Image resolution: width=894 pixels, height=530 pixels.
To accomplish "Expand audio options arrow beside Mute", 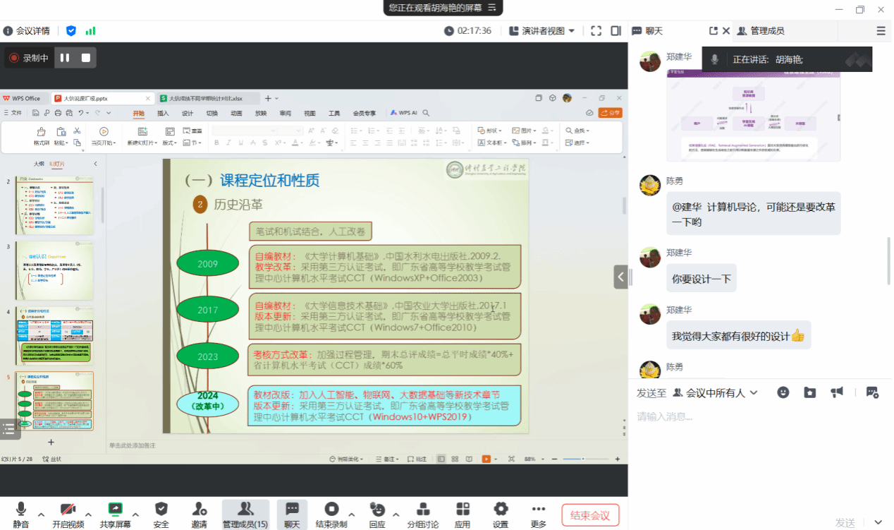I will click(x=41, y=514).
